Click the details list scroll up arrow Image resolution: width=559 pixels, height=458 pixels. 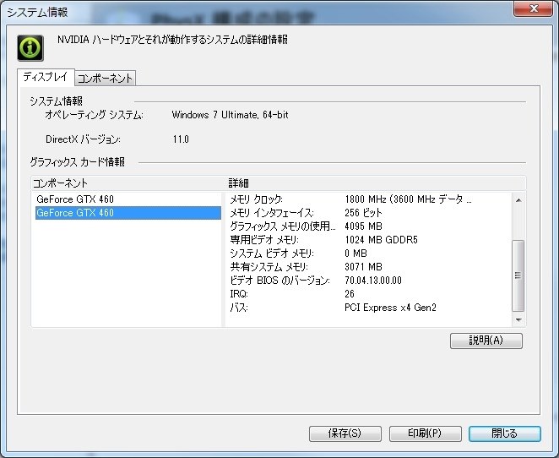point(518,200)
